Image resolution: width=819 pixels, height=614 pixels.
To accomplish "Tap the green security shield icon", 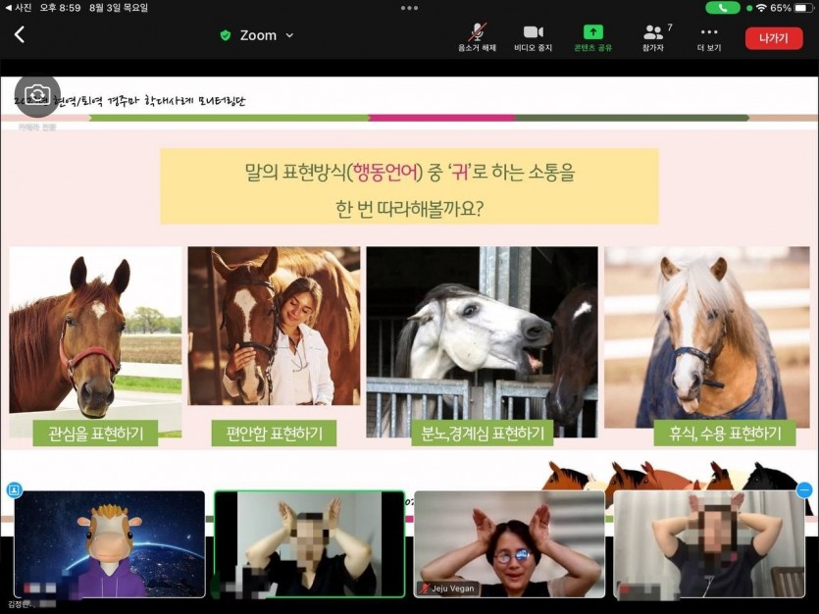I will [x=226, y=35].
